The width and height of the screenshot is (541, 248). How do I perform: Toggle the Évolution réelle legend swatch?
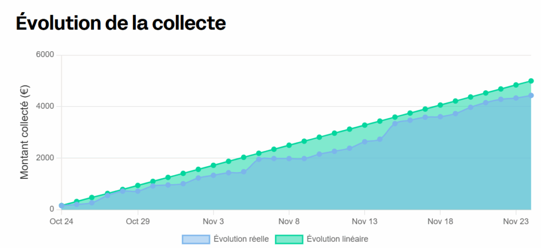[x=195, y=239]
